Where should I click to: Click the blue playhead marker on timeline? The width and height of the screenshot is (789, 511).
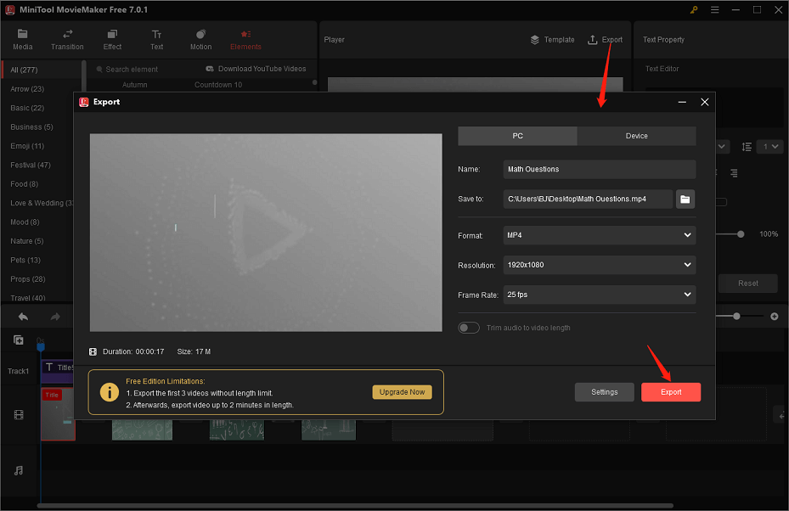point(41,346)
